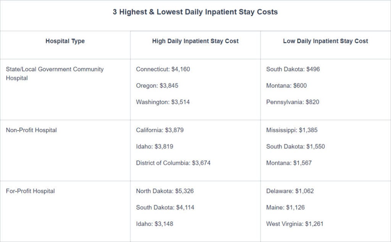
Task: Click the High Daily Inpatient Stay Cost header
Action: click(195, 41)
